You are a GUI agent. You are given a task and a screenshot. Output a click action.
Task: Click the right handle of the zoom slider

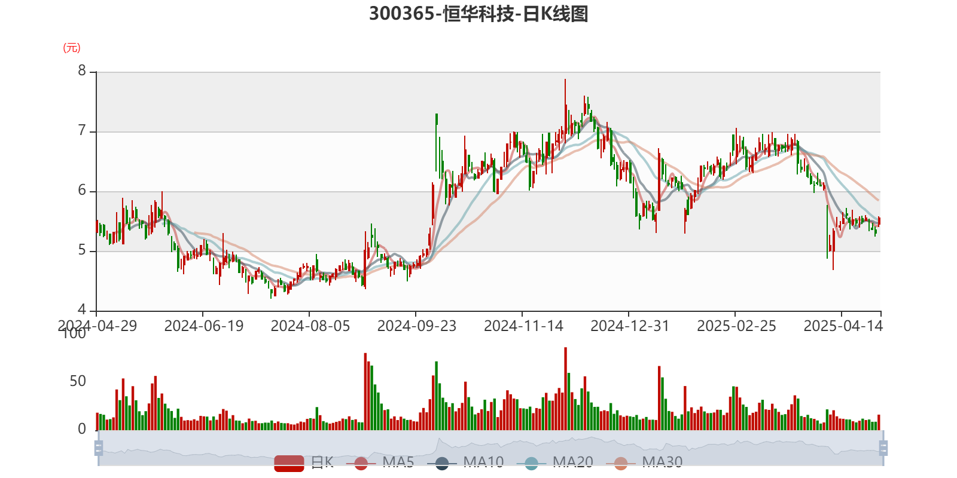[883, 448]
